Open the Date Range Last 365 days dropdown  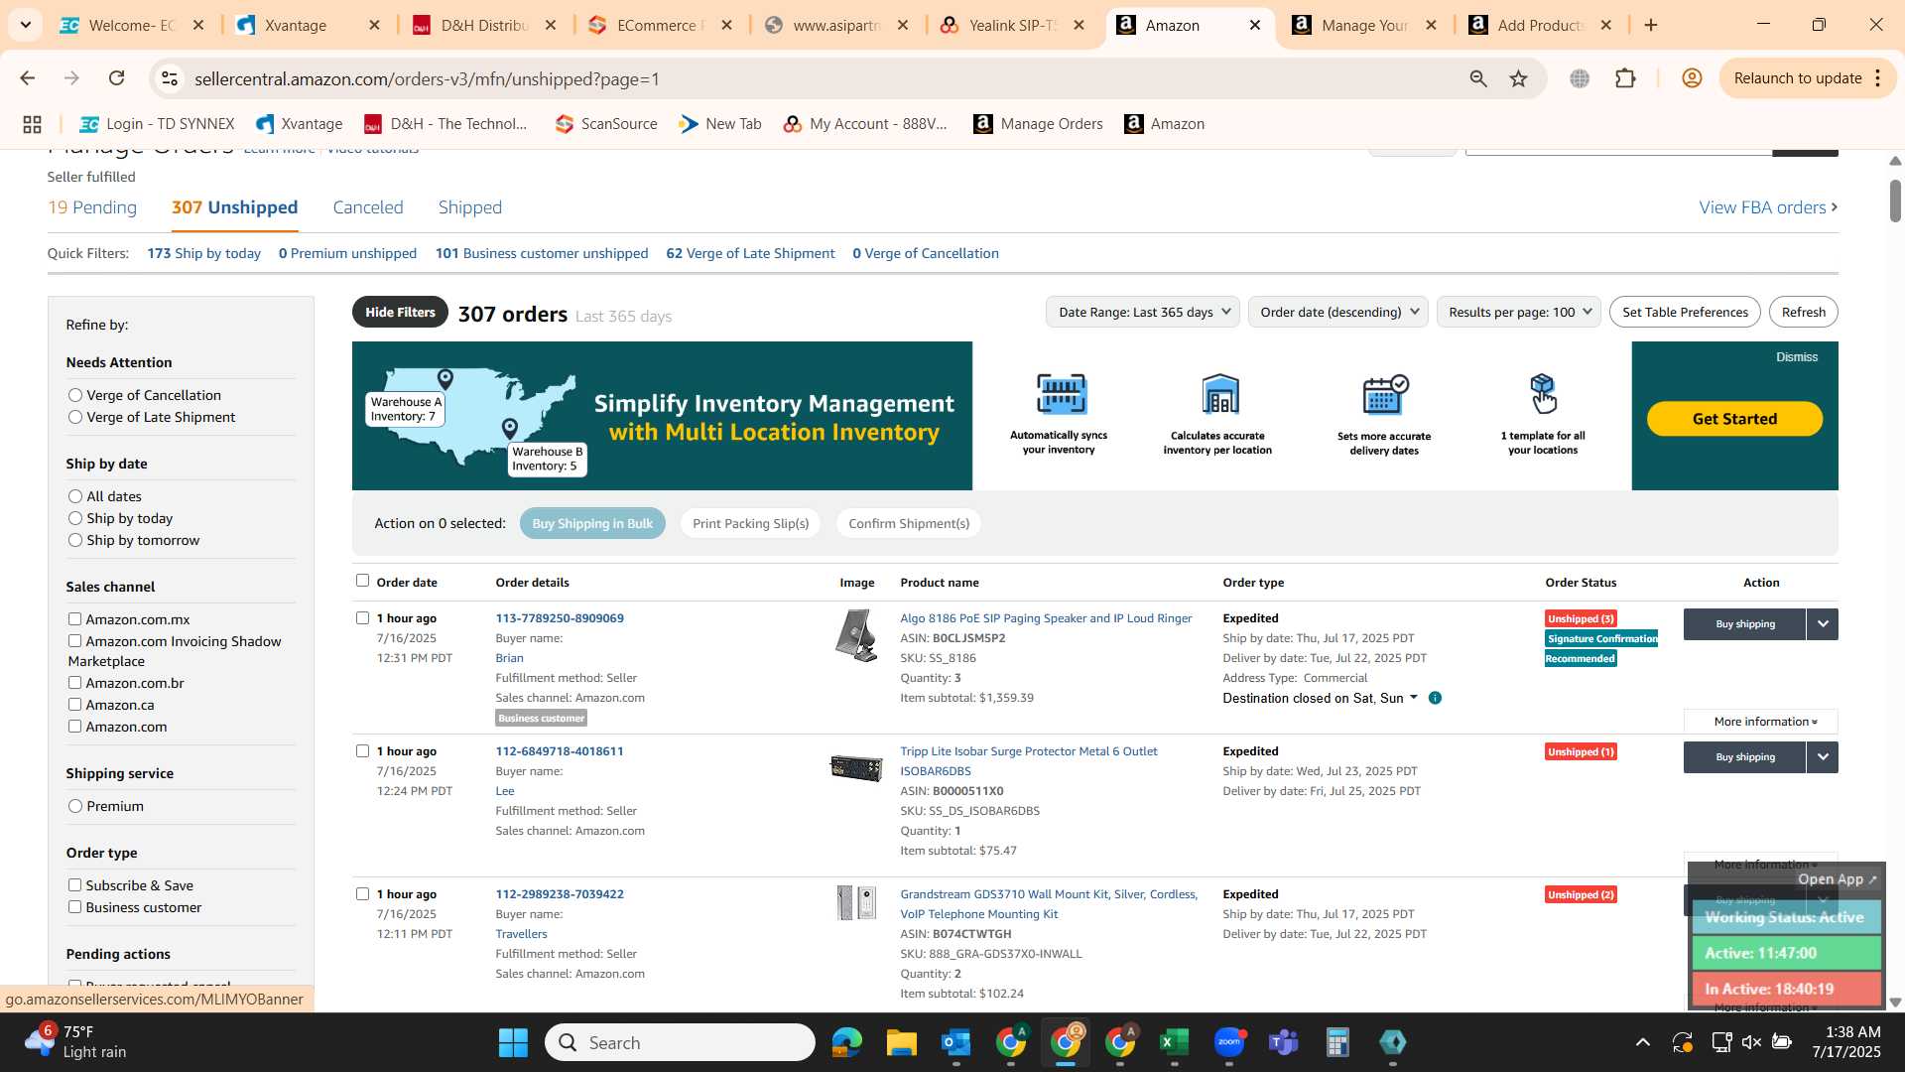click(x=1143, y=312)
